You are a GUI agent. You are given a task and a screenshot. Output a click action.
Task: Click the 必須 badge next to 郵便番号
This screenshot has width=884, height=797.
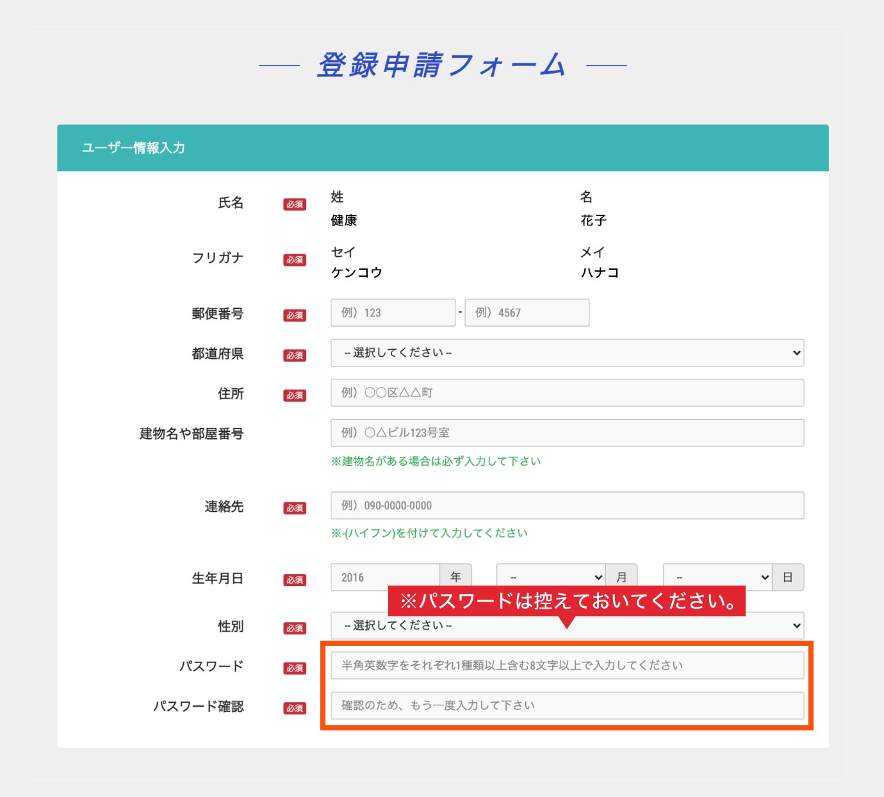coord(295,315)
